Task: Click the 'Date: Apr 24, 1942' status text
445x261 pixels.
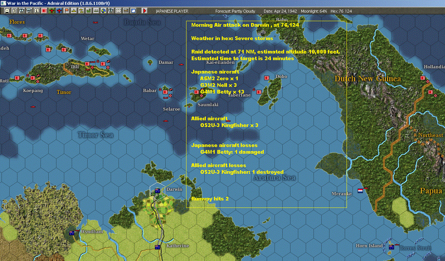Action: (x=280, y=11)
